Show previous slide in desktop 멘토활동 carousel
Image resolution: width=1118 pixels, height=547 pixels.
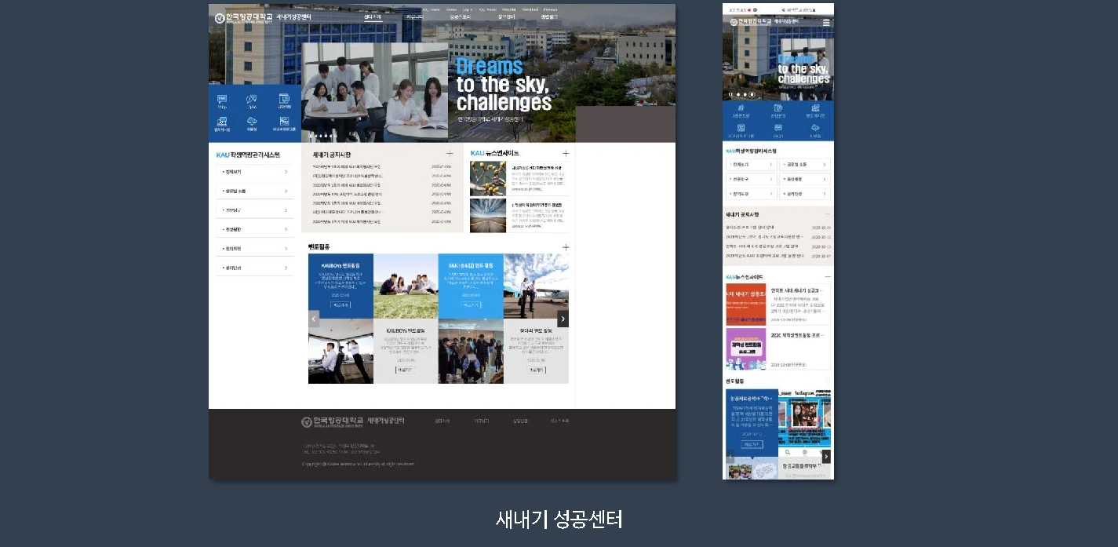click(x=314, y=319)
